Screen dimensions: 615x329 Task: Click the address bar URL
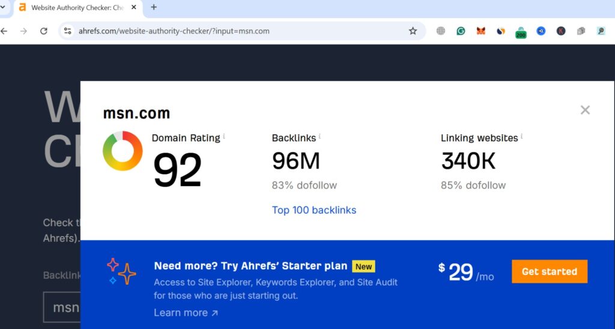[x=174, y=31]
